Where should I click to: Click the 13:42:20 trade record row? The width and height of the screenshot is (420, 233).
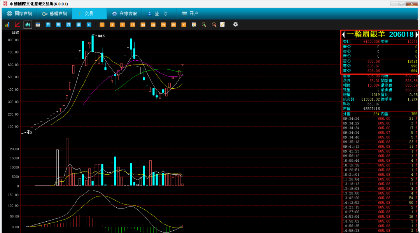click(380, 198)
